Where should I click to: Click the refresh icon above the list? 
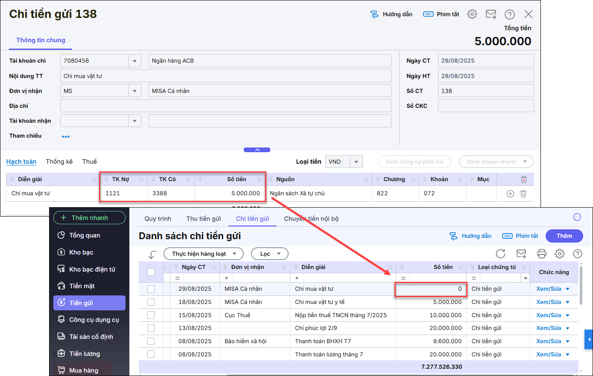(x=500, y=254)
